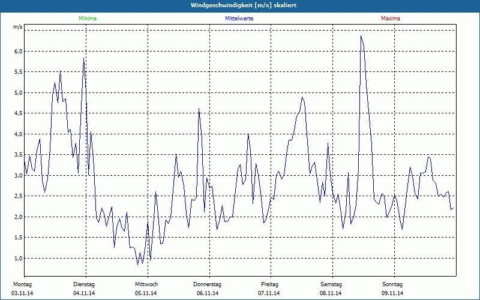
Task: Click the Sonntag day label
Action: point(392,284)
